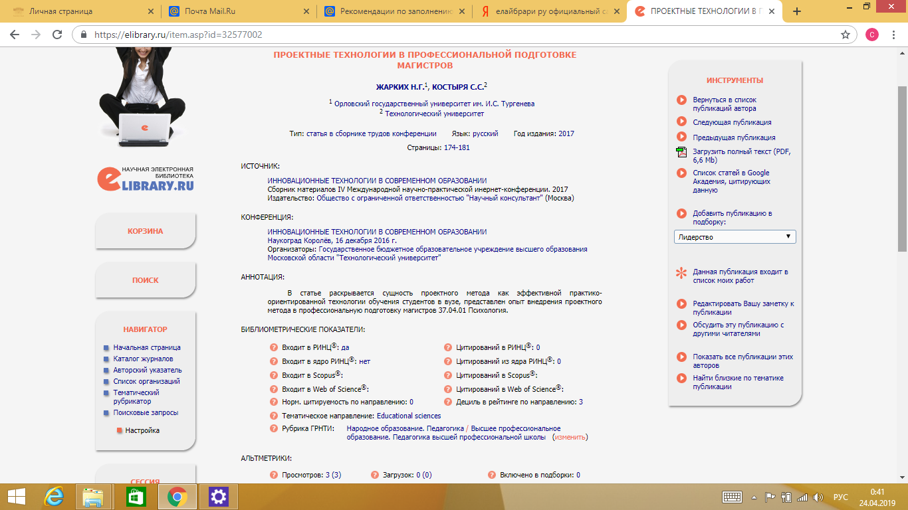The height and width of the screenshot is (510, 908).
Task: Click asterisk icon for my works list
Action: pyautogui.click(x=681, y=272)
